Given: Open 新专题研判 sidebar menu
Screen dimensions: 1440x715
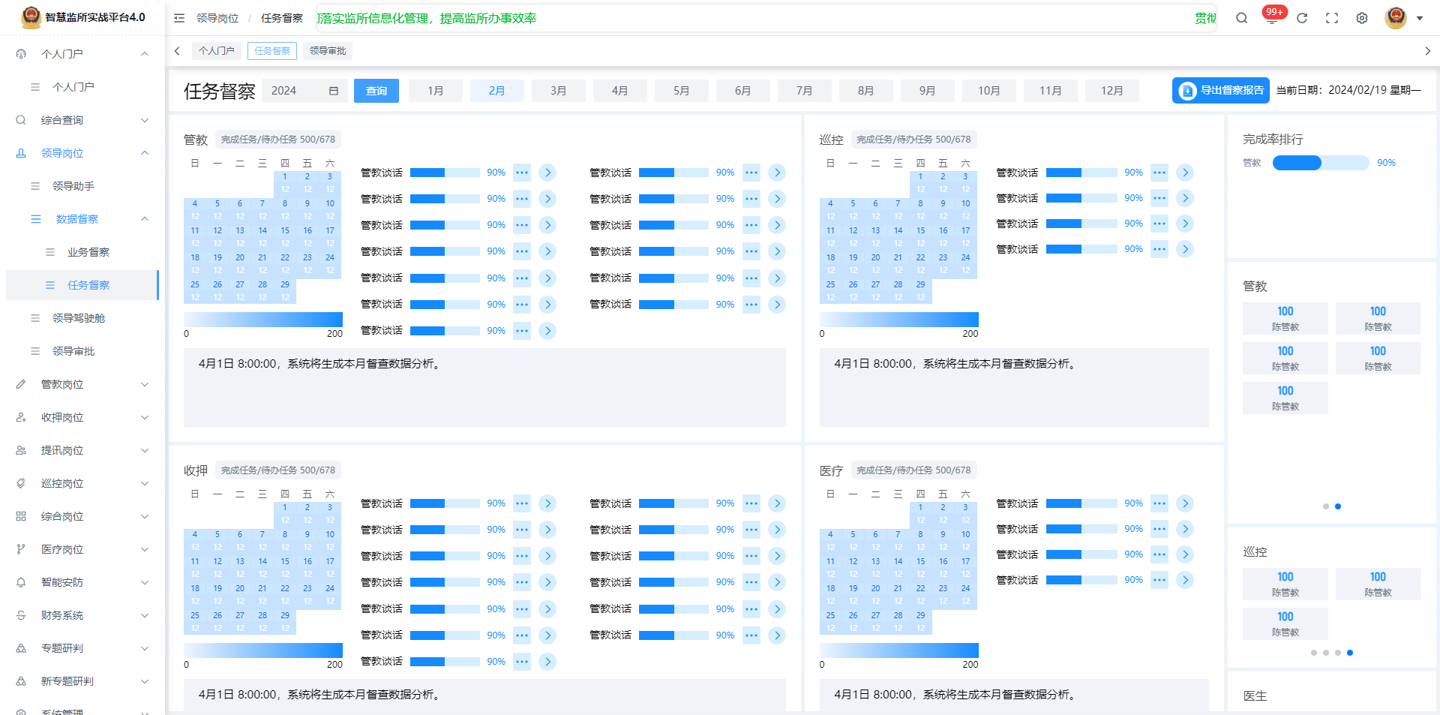Looking at the screenshot, I should 82,681.
